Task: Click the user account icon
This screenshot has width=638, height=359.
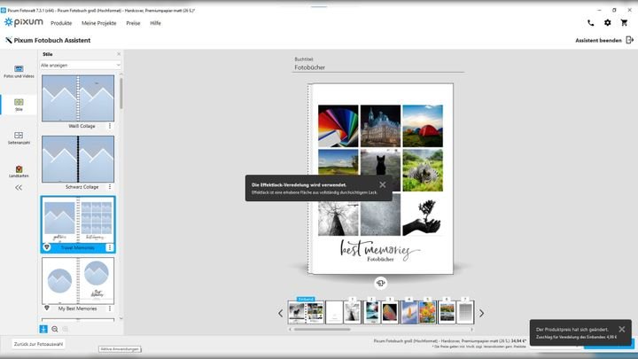Action: tap(624, 23)
